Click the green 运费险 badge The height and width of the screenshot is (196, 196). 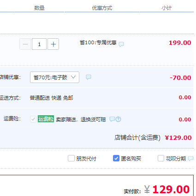point(46,119)
